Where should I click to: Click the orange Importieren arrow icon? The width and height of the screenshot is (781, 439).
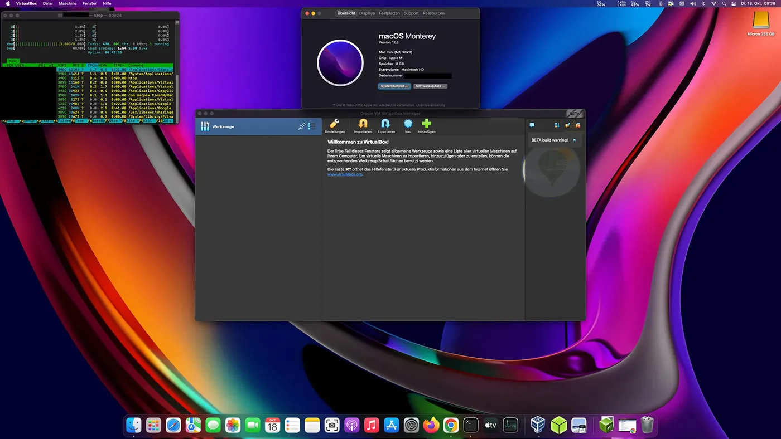tap(362, 124)
